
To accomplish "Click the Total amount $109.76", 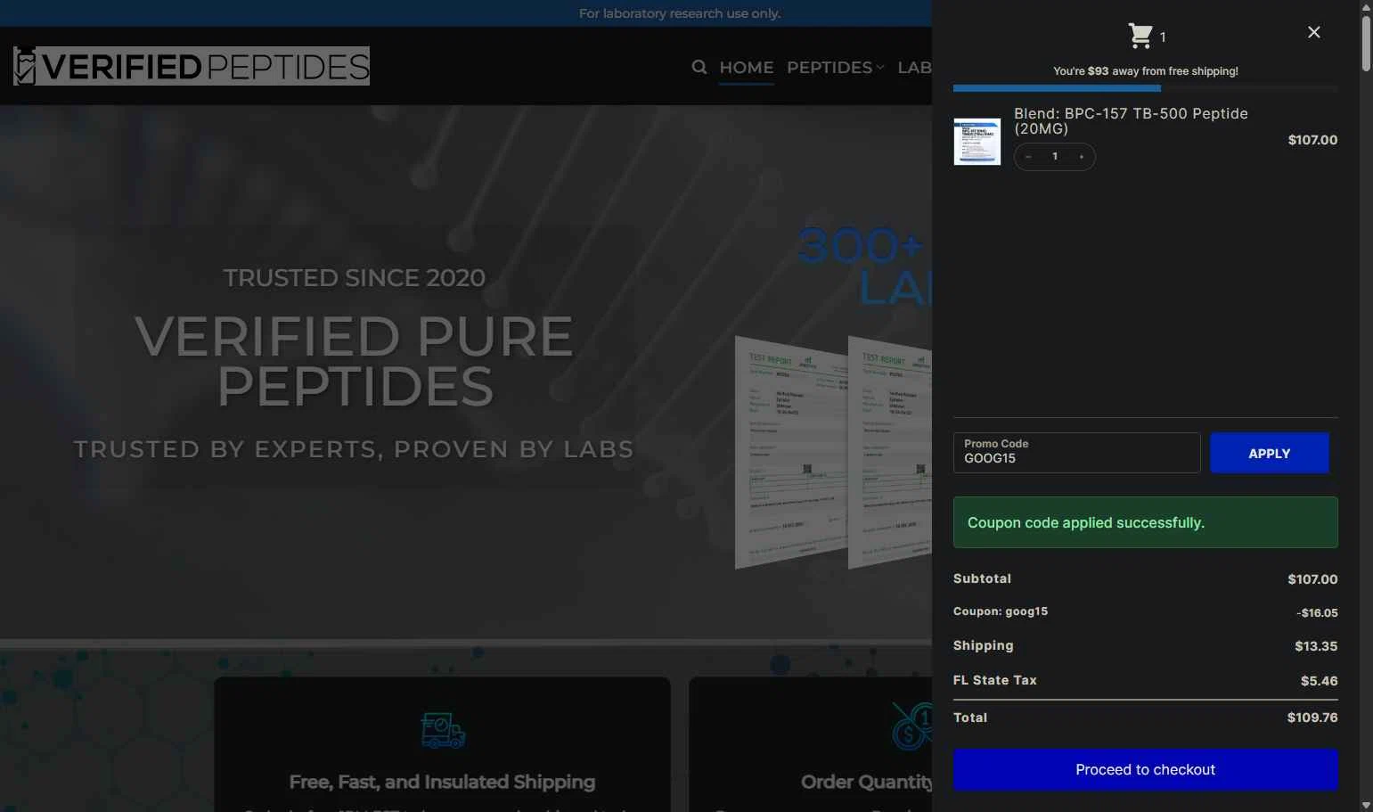I will pos(1312,718).
